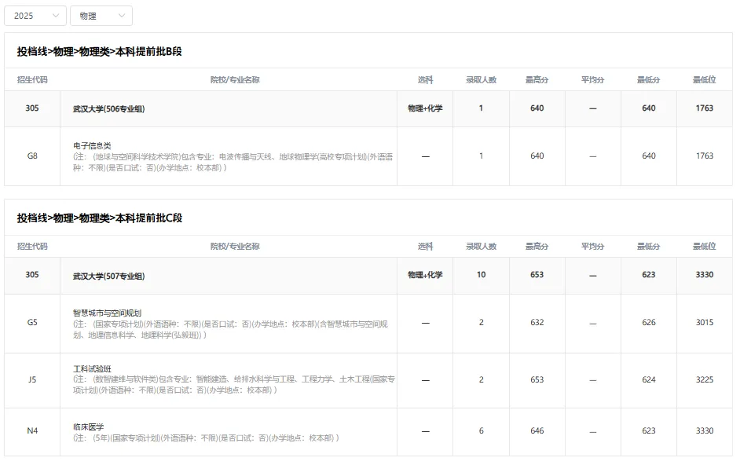Click the lowest score 626 cell
Image resolution: width=740 pixels, height=465 pixels.
[x=648, y=322]
